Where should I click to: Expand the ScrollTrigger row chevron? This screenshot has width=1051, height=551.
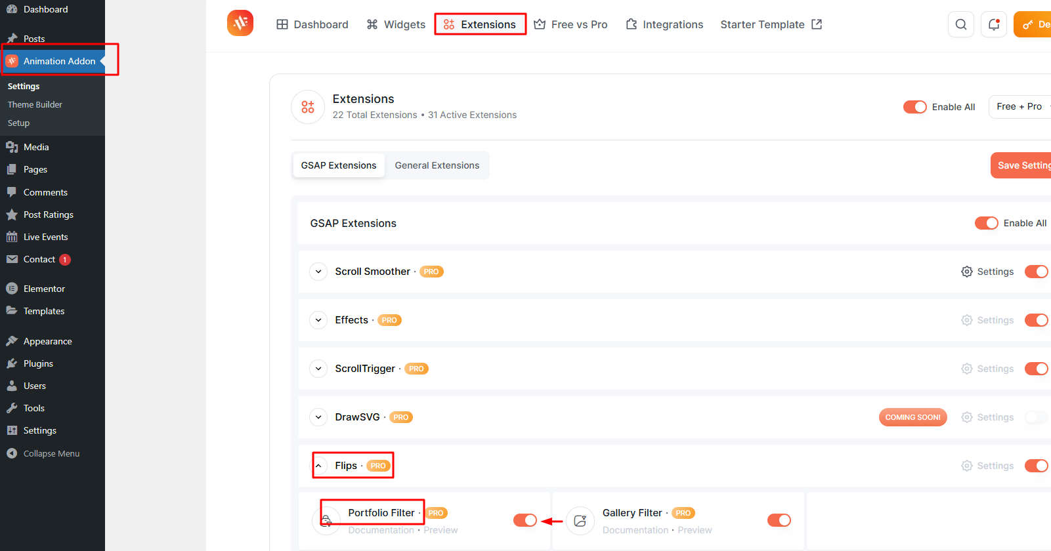(318, 369)
